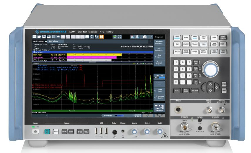Click the keypad digit 5
This screenshot has width=251, height=153.
183,69
